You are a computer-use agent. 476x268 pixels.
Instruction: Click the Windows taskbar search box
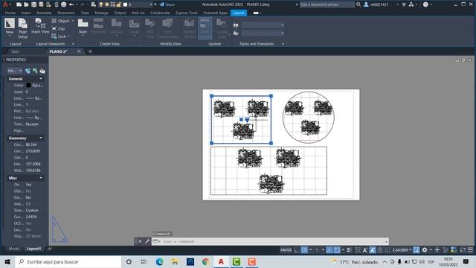[x=68, y=261]
